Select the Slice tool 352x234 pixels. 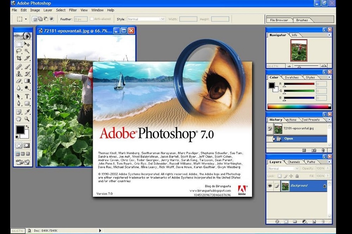27,58
